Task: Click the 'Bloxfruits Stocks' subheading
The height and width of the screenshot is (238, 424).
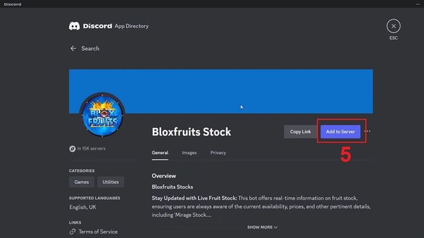Action: 173,187
